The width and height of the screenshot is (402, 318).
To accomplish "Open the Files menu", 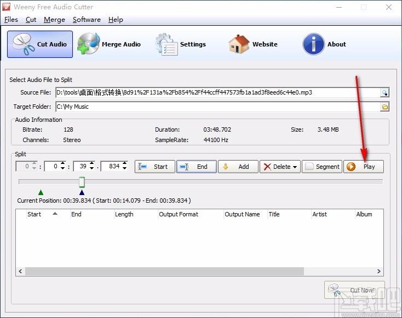I will pos(11,20).
